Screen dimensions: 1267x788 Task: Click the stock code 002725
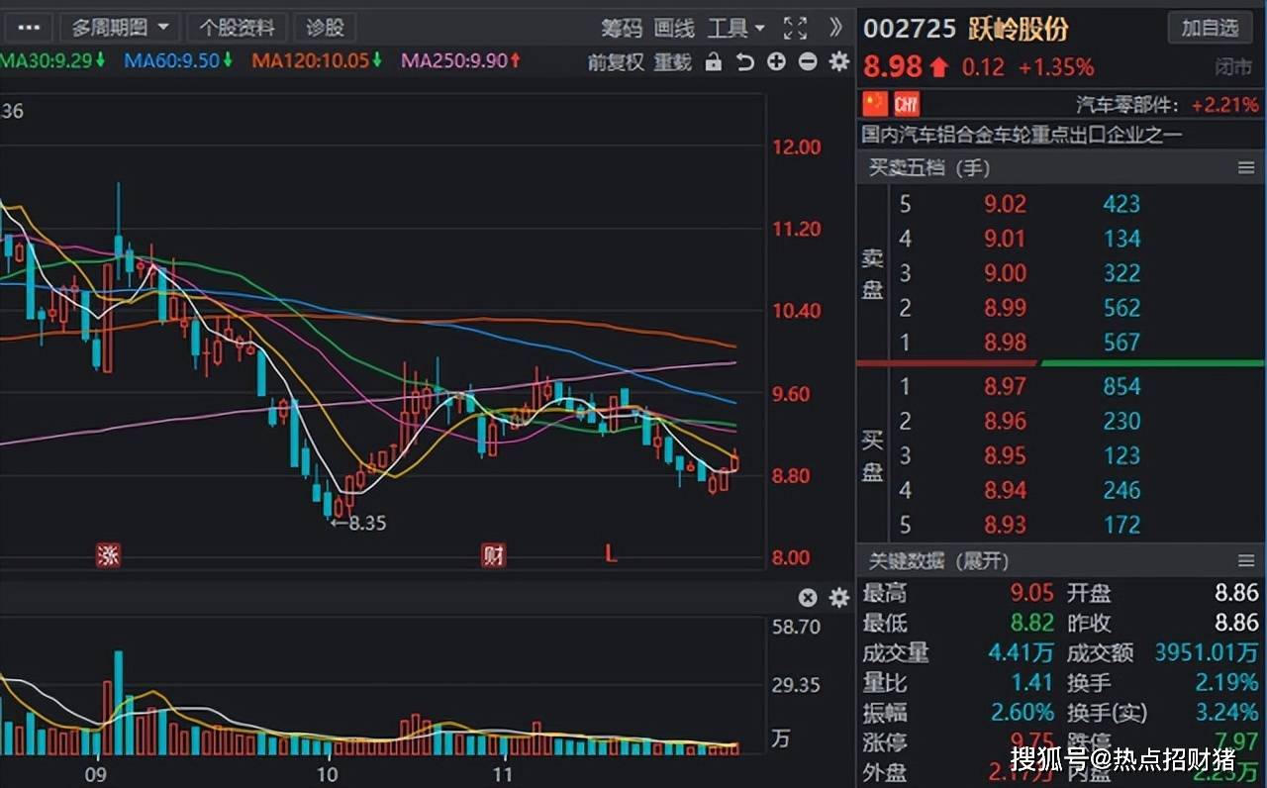click(910, 28)
